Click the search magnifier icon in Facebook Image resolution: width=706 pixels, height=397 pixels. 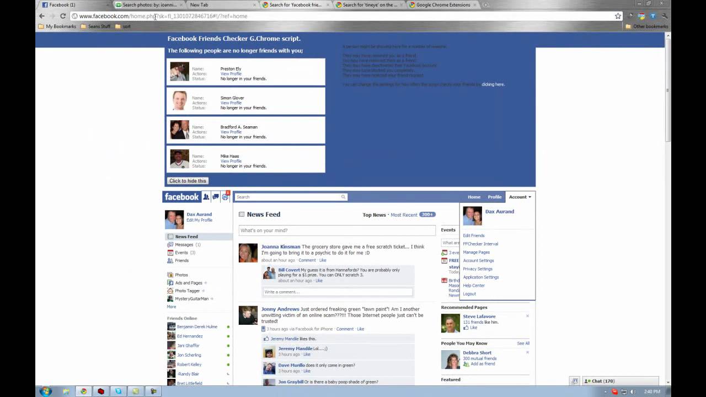pos(343,197)
